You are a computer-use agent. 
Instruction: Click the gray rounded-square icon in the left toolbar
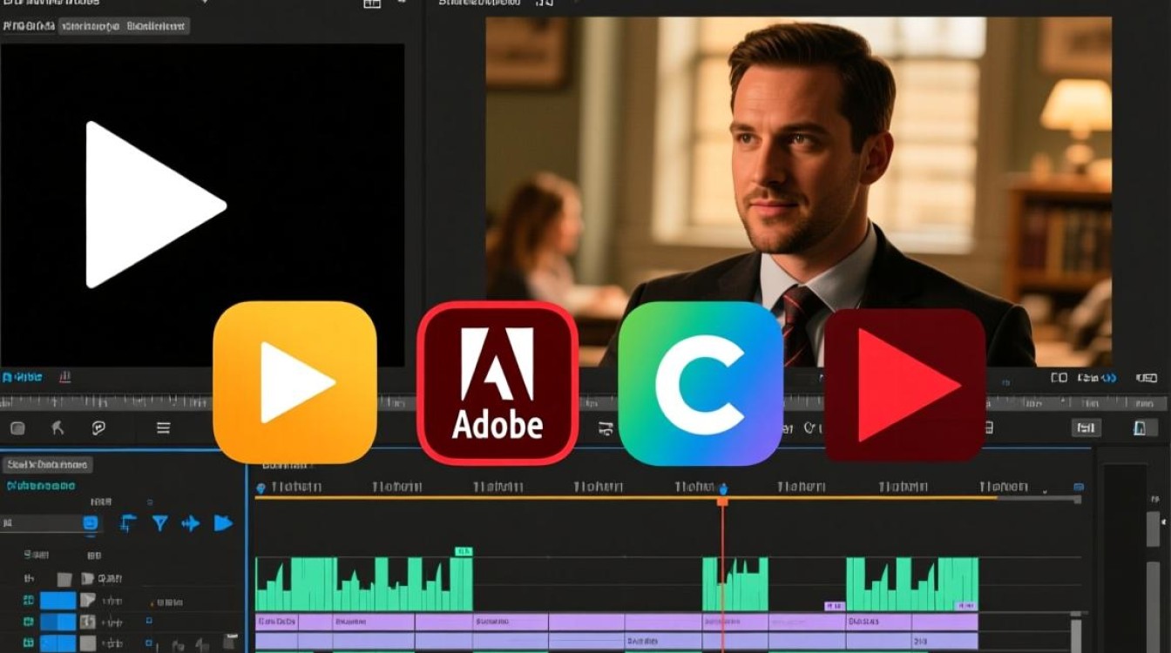pos(17,427)
